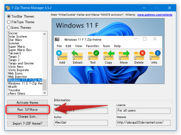Screen dimensions: 181x135
Task: Open the Edit menu in preview
Action: click(x=68, y=46)
